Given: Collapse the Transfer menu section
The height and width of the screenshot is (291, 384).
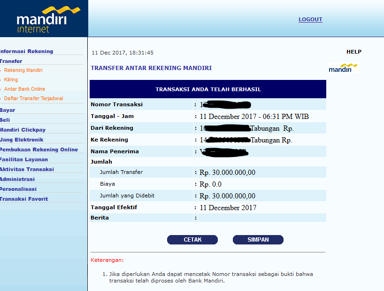Looking at the screenshot, I should click(11, 61).
